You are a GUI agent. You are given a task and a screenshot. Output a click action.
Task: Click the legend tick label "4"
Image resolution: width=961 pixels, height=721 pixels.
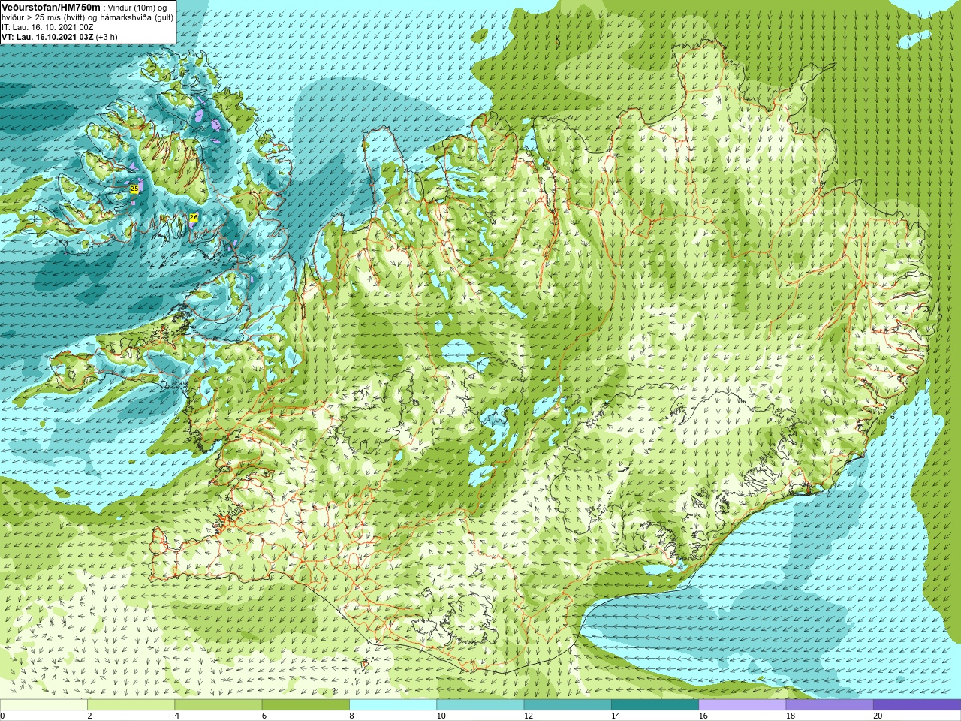tap(176, 716)
